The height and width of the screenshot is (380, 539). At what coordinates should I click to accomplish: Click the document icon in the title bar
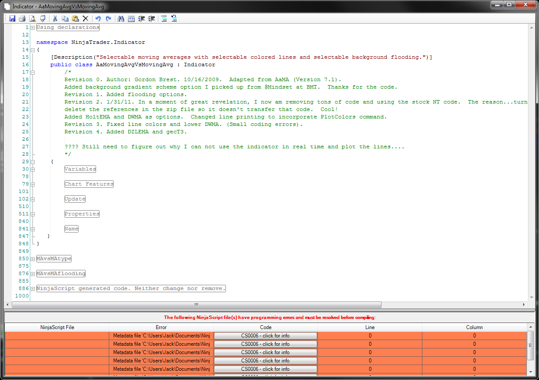(7, 6)
